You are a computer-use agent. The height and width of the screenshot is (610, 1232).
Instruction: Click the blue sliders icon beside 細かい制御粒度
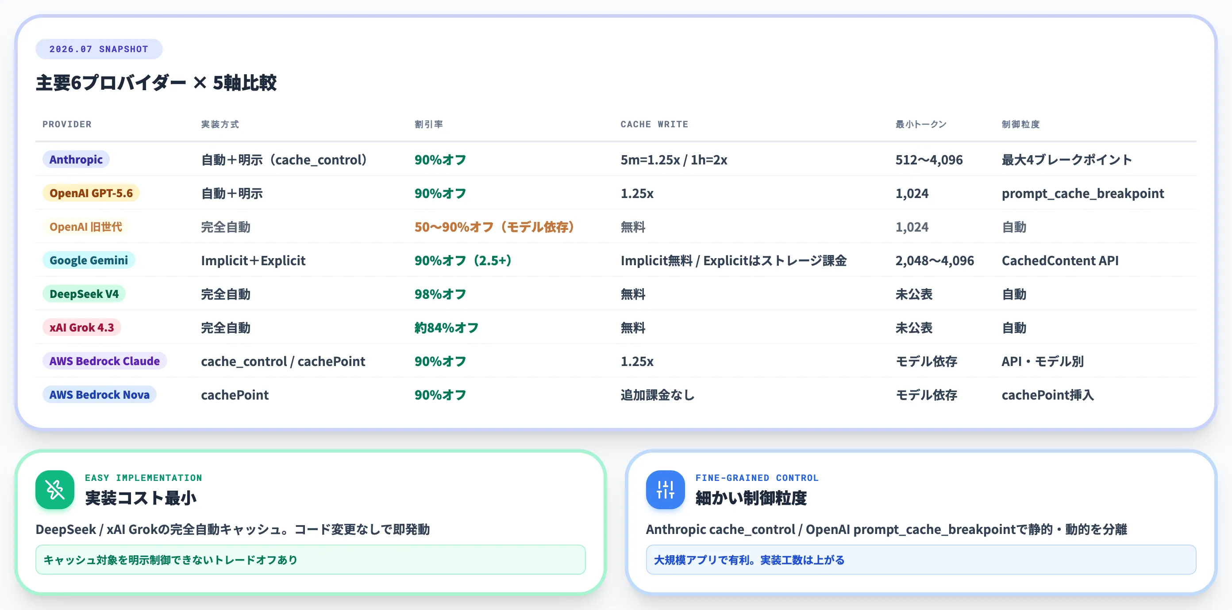[665, 489]
